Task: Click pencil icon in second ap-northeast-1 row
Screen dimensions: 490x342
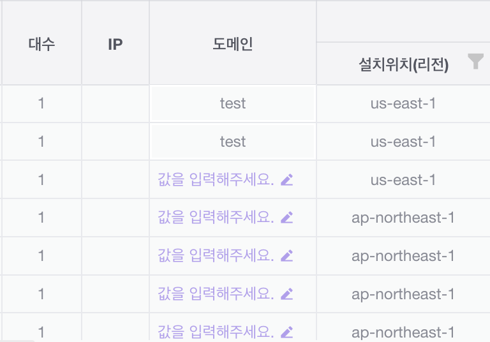Action: (287, 256)
